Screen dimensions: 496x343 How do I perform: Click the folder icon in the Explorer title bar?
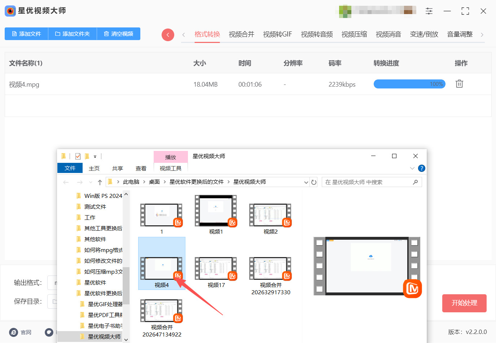point(63,156)
